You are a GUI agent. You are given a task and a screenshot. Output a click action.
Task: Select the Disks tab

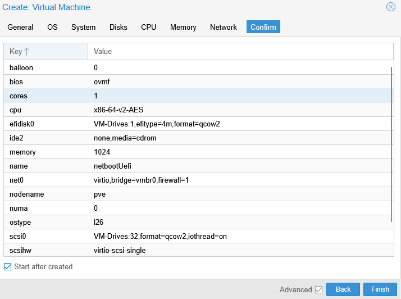pos(118,27)
